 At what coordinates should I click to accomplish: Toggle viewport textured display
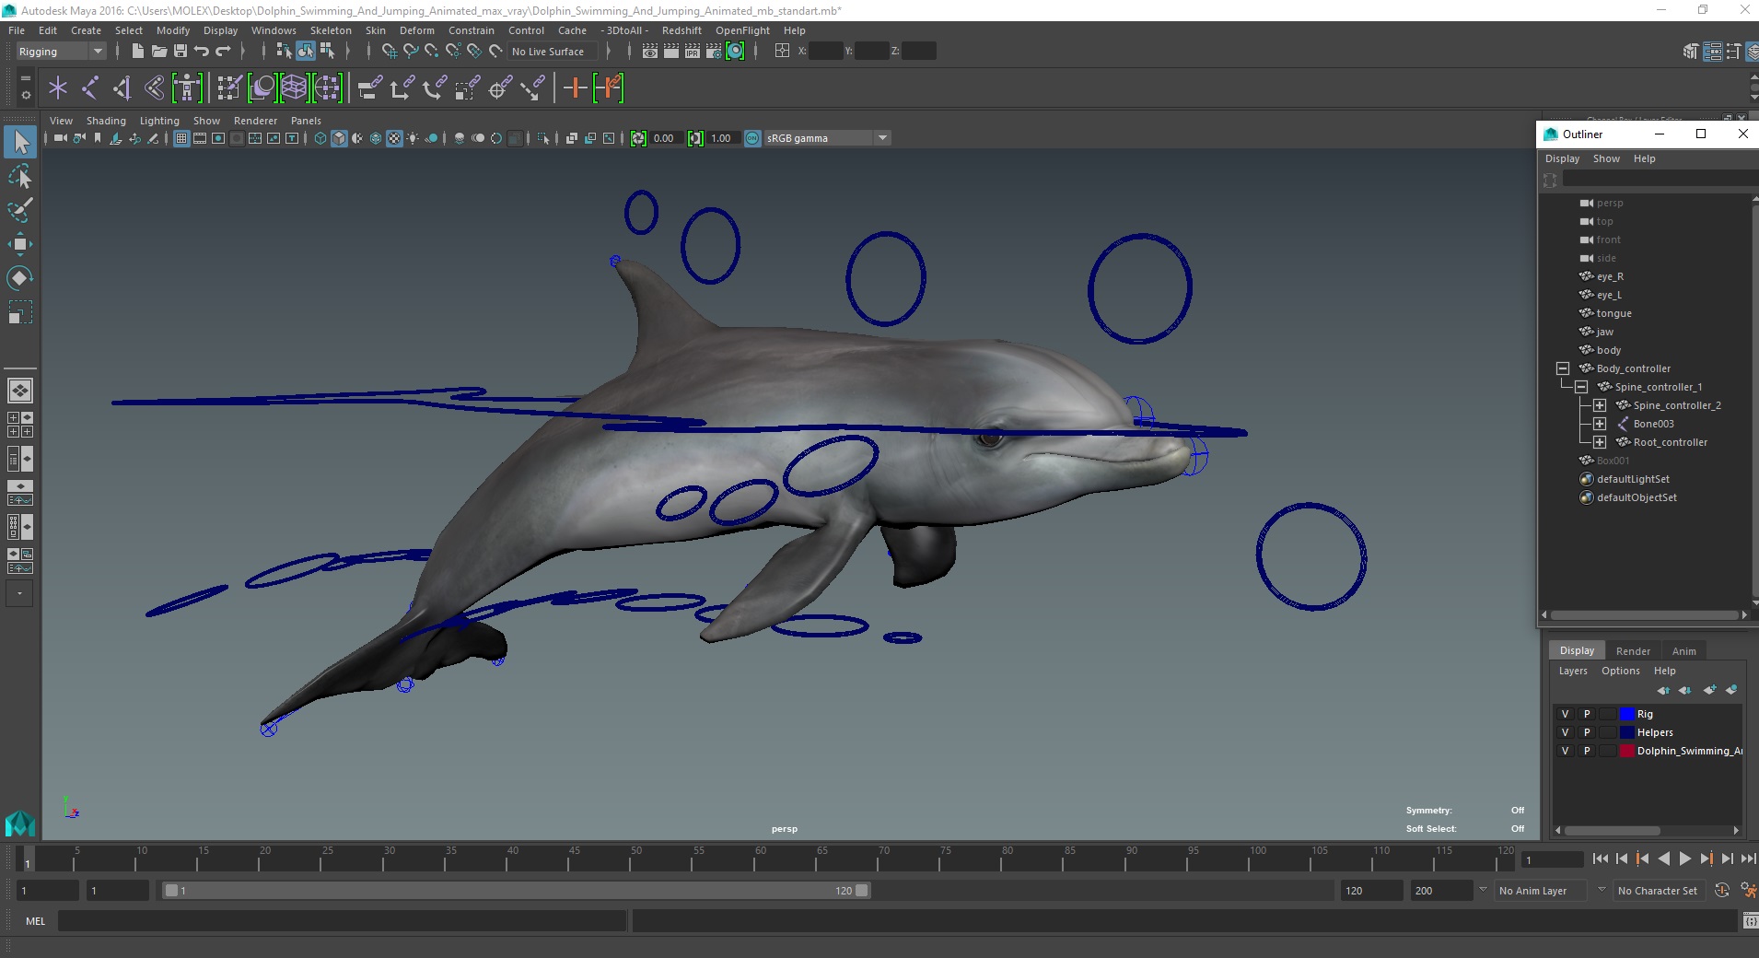(394, 138)
